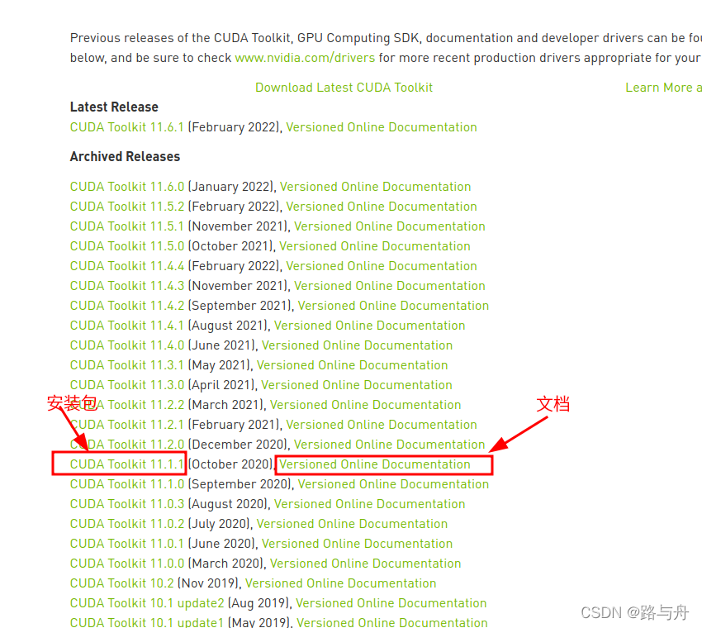Viewport: 702px width, 628px height.
Task: Open CUDA Toolkit 11.4.1 link
Action: tap(127, 326)
